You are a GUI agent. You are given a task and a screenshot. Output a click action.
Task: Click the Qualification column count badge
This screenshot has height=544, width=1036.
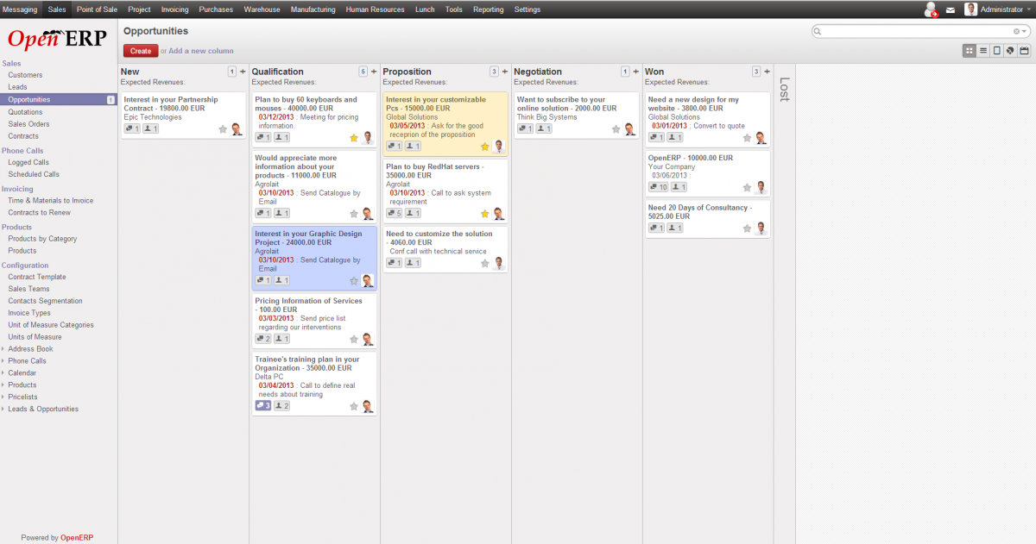[363, 72]
